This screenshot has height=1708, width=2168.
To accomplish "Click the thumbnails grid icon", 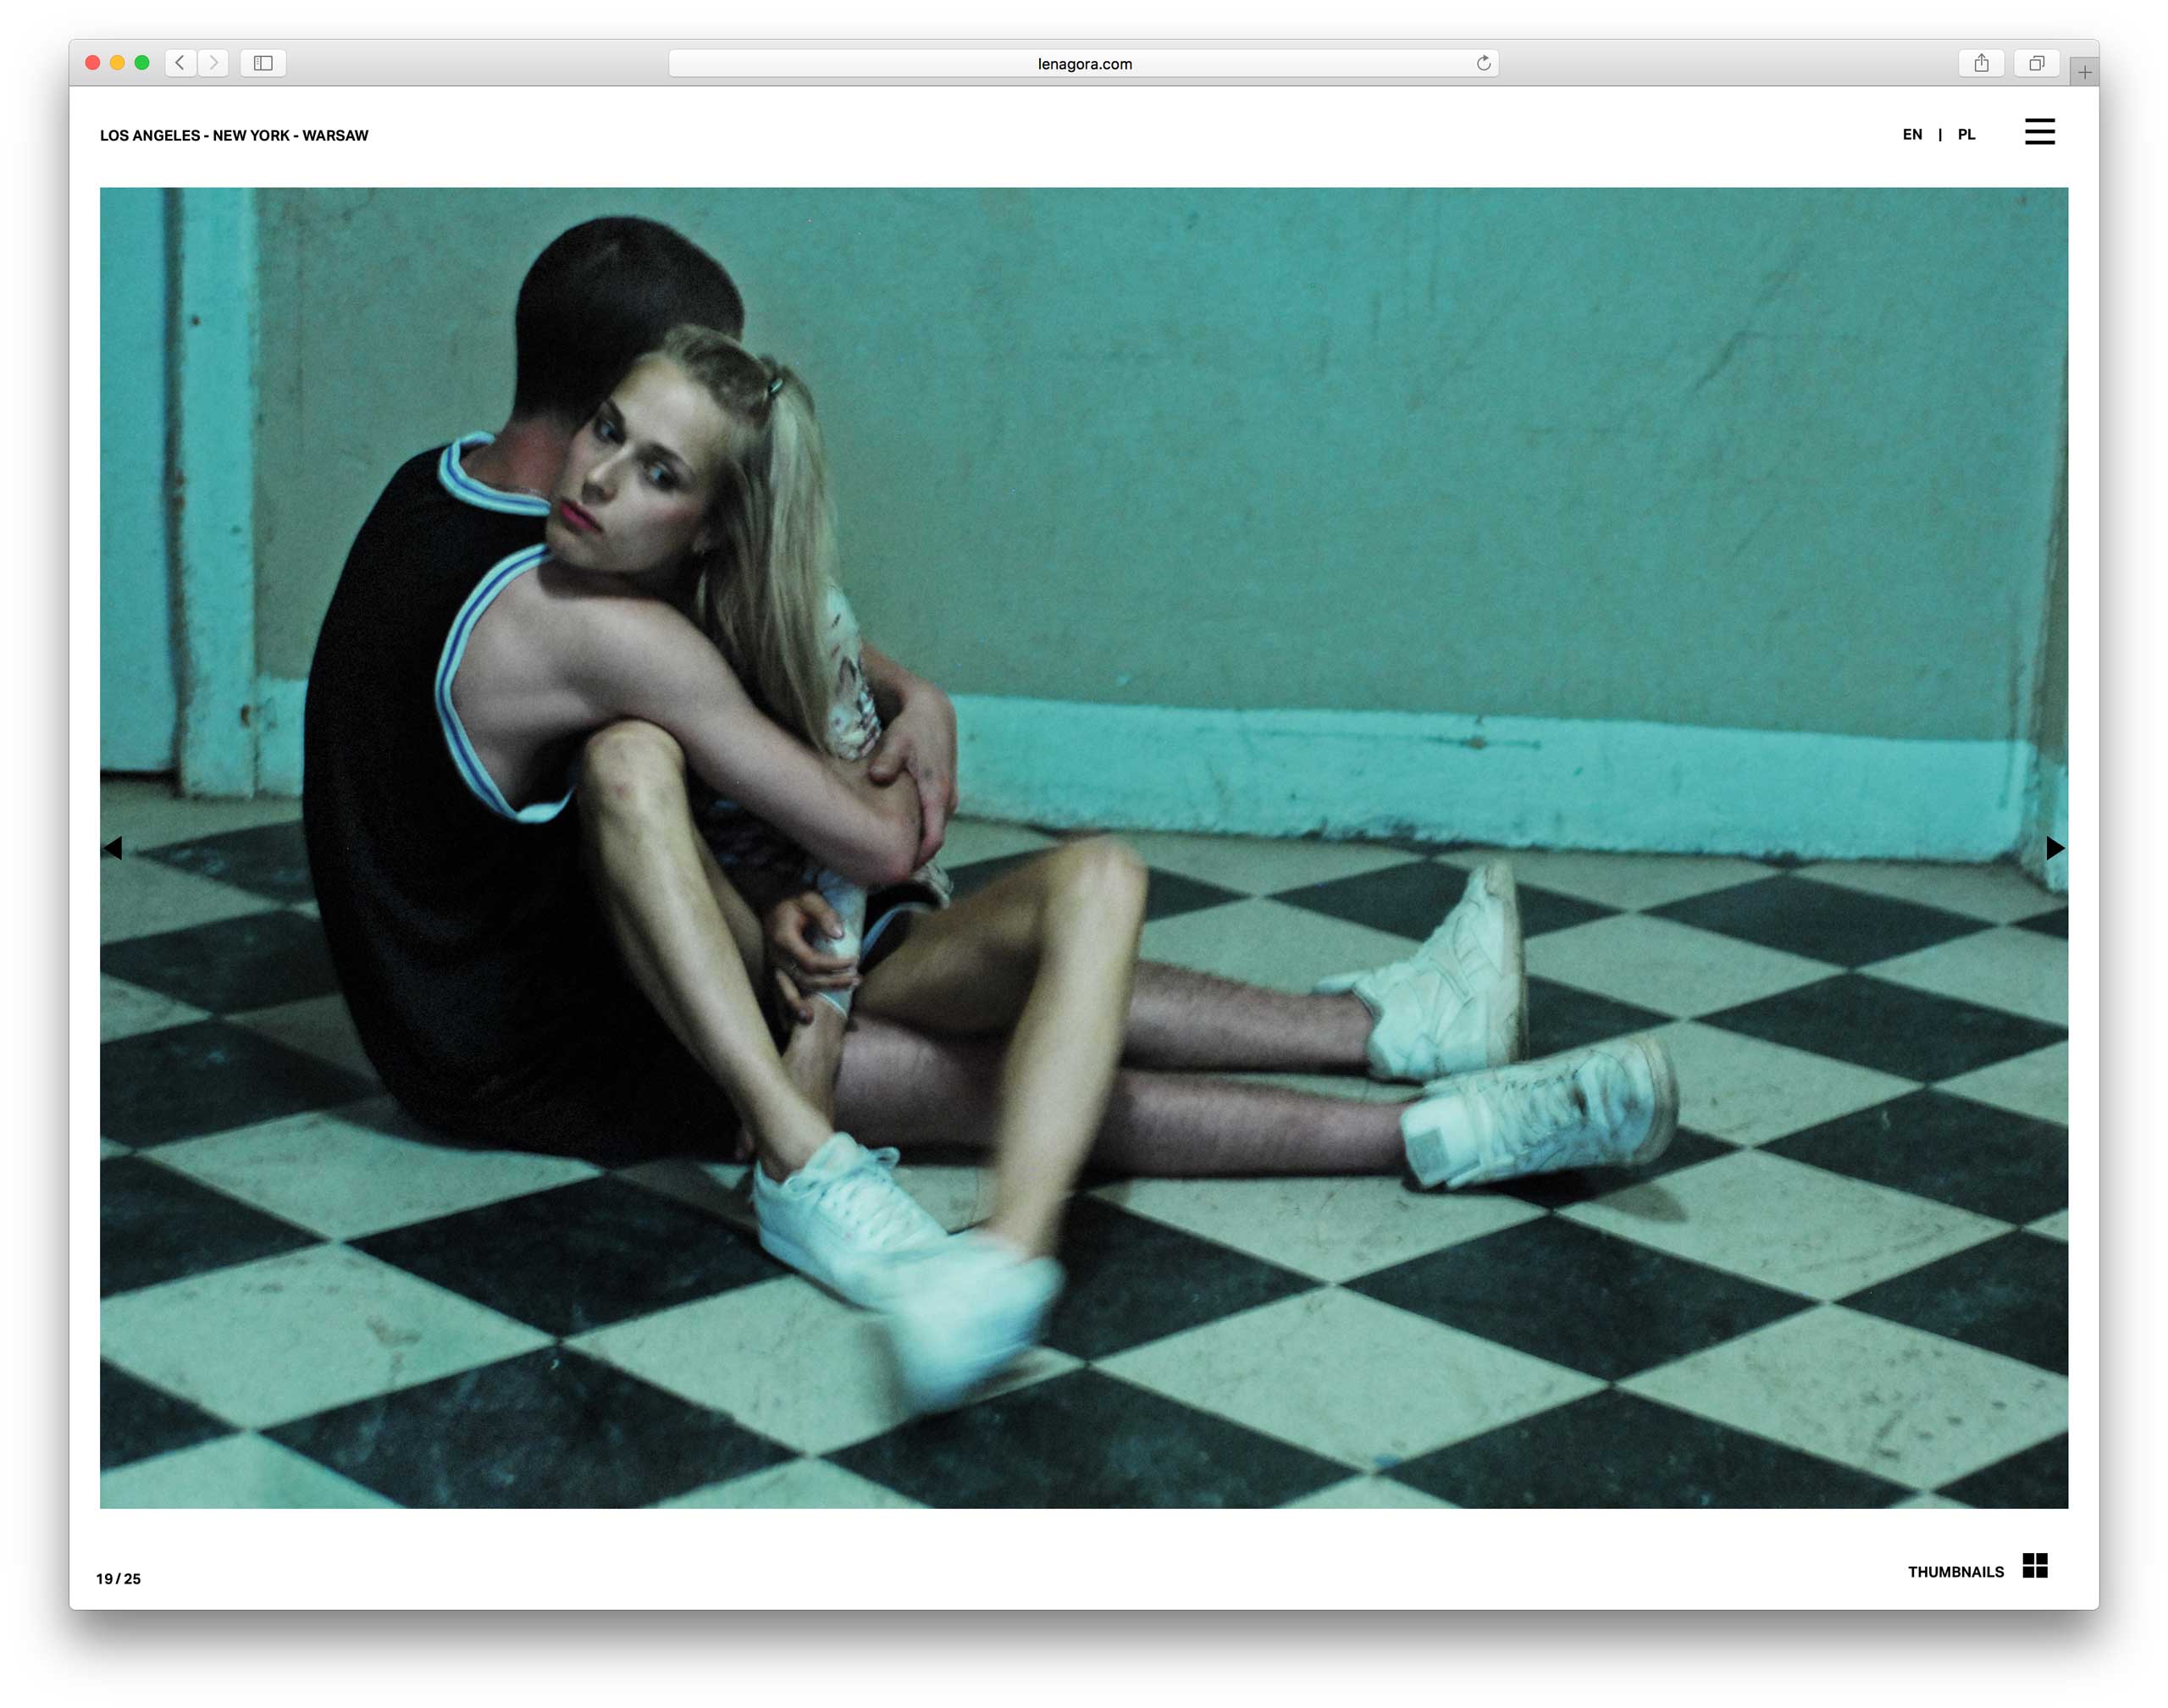I will [2034, 1565].
